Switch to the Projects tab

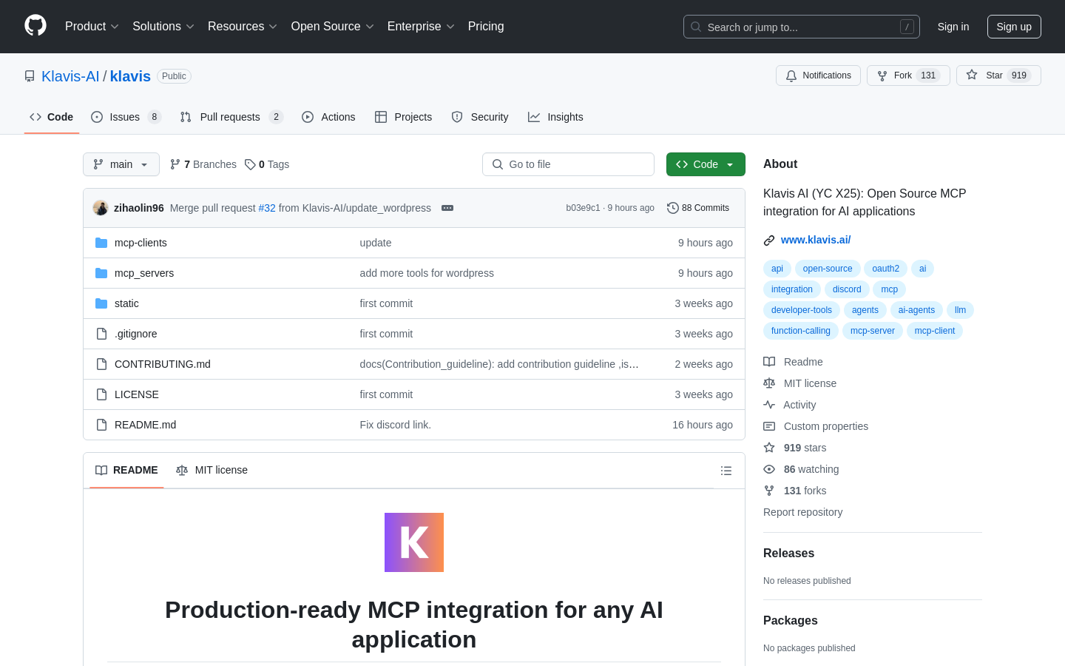(x=403, y=117)
